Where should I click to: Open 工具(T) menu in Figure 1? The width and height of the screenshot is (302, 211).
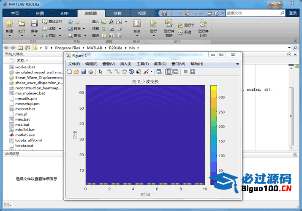[x=142, y=64]
